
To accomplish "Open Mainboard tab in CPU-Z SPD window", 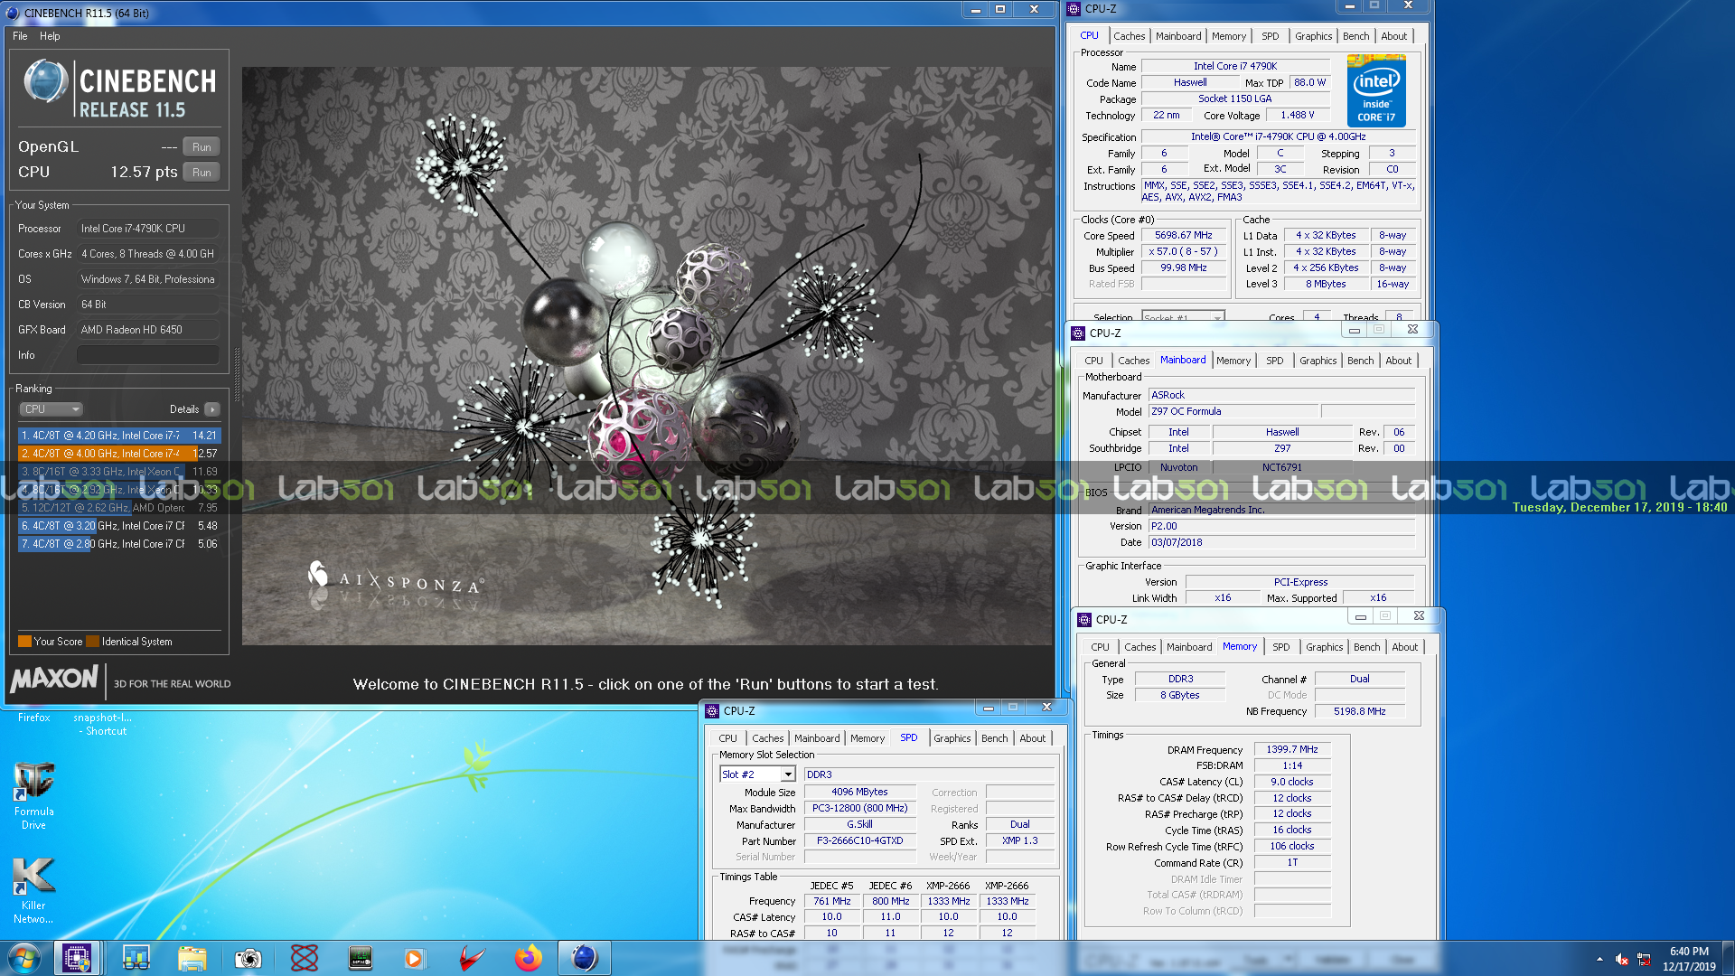I will [817, 738].
